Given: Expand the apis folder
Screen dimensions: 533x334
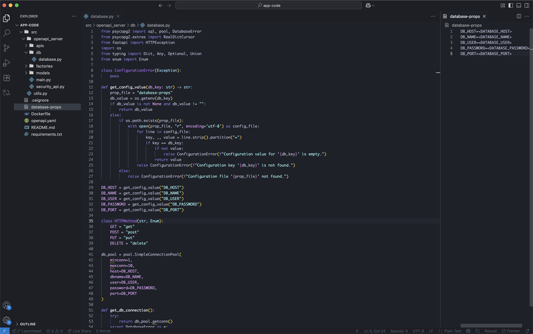Looking at the screenshot, I should [26, 46].
